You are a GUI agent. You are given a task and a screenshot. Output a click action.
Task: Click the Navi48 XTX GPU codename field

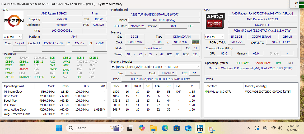tap(263, 25)
